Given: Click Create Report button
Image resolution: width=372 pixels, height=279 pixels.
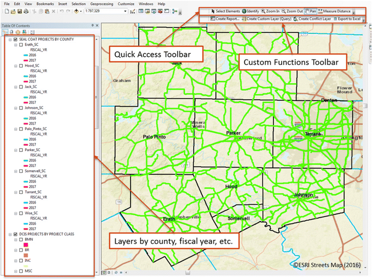Looking at the screenshot, I should click(225, 19).
